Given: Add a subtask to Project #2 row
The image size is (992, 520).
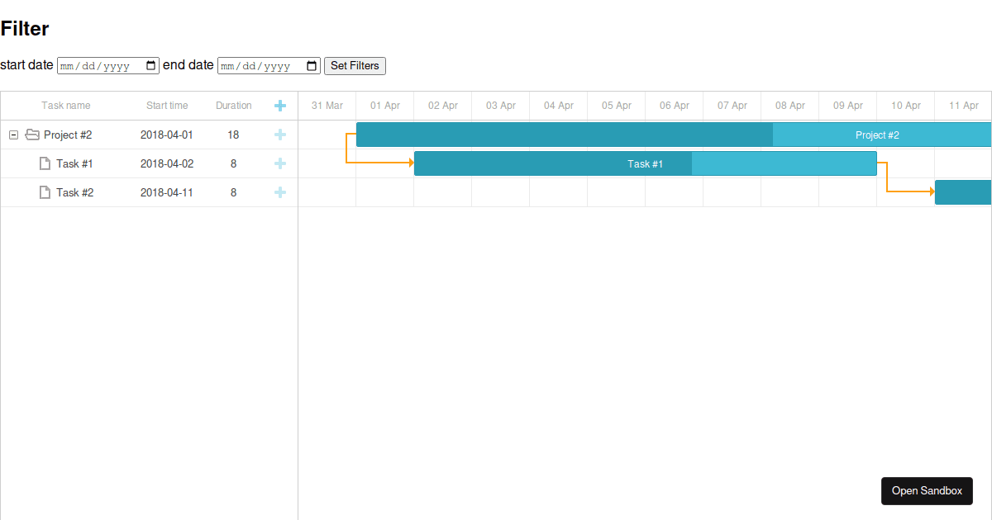Looking at the screenshot, I should coord(280,135).
